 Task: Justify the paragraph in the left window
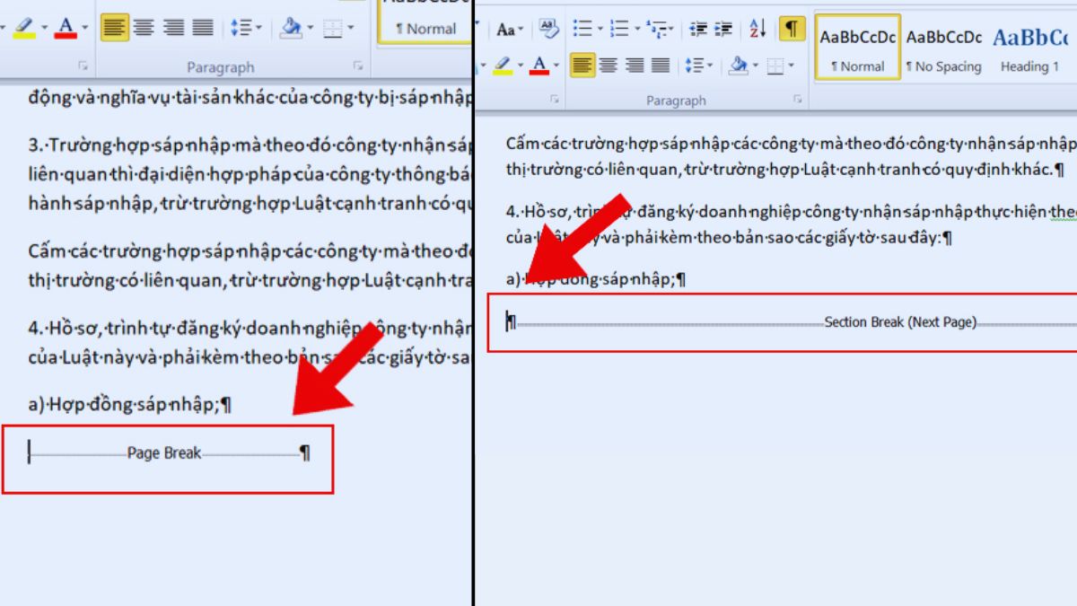coord(203,28)
